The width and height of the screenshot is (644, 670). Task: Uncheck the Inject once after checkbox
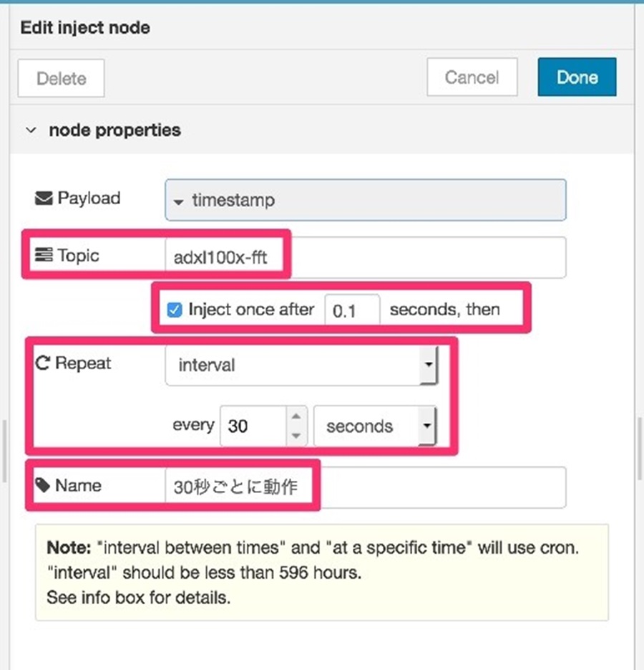coord(174,310)
